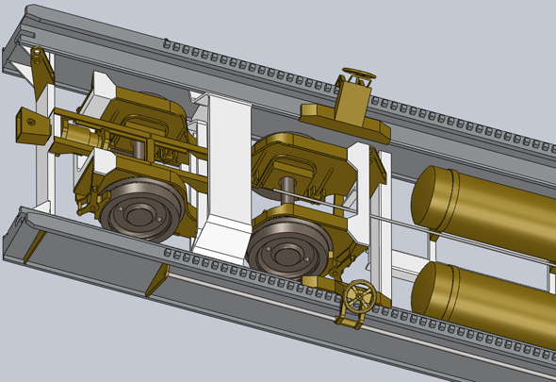Click the golden stake bracket under lower beam
This screenshot has height=382, width=556.
tap(157, 280)
